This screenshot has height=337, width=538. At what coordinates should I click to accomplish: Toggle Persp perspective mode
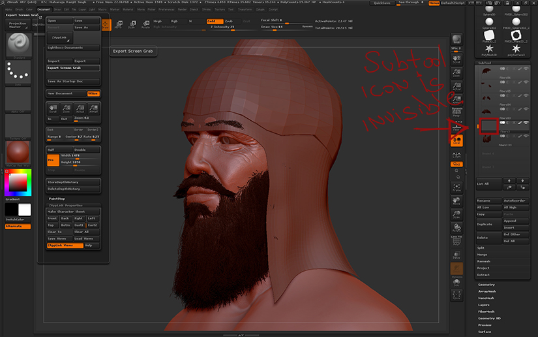(x=456, y=113)
